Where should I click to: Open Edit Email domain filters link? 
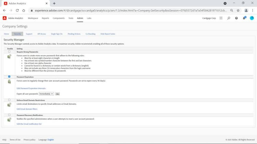(27, 109)
